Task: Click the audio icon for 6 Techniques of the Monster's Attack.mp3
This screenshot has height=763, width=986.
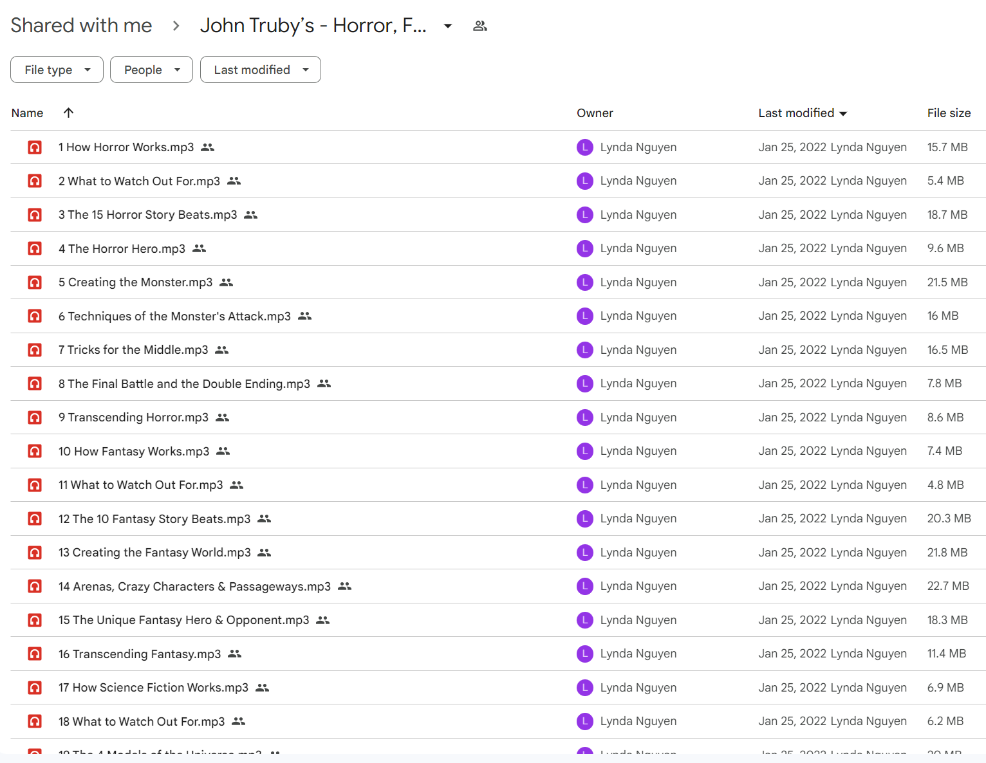Action: [x=35, y=316]
